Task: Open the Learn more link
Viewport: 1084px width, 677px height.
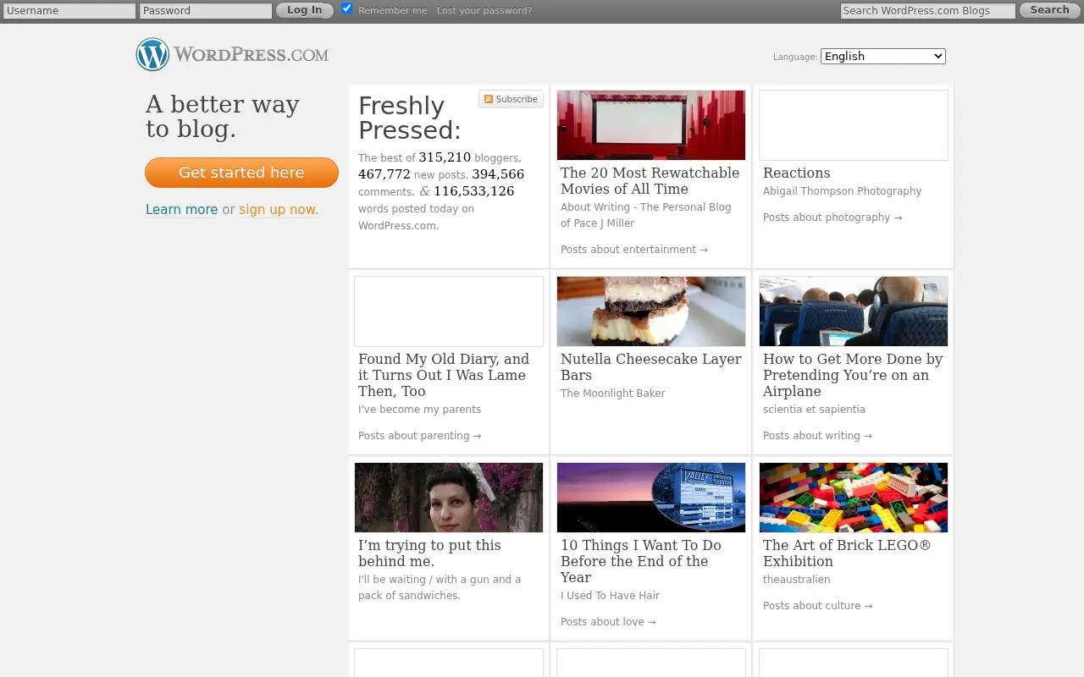Action: [181, 210]
